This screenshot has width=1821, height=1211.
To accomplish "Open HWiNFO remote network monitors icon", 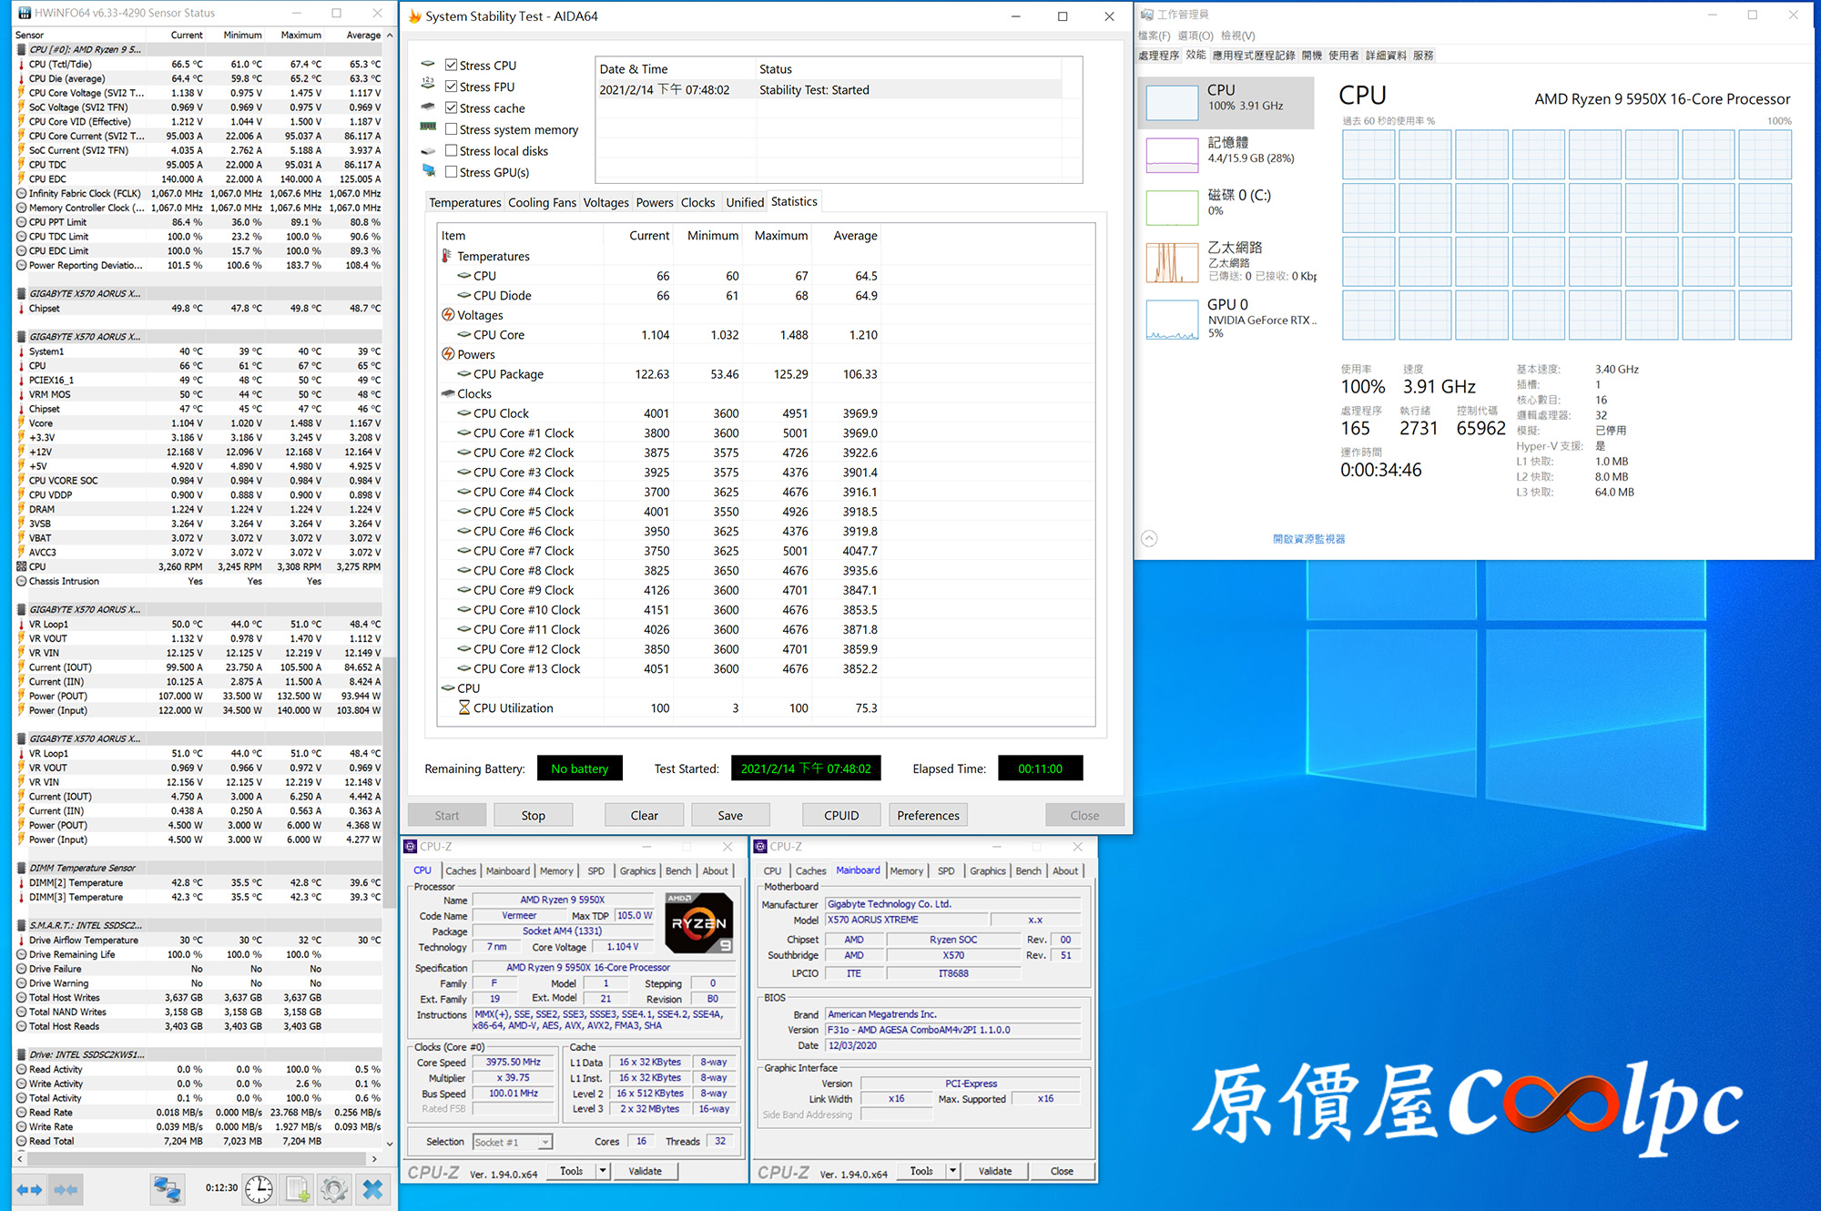I will pyautogui.click(x=167, y=1189).
